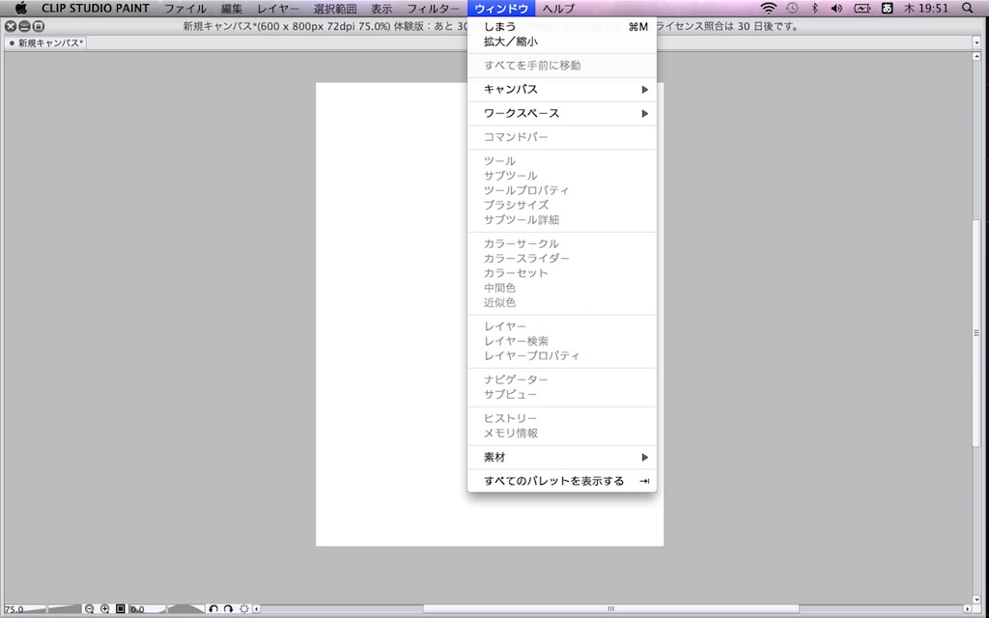Click the zoom out magnifier icon
The width and height of the screenshot is (989, 618).
pyautogui.click(x=89, y=609)
